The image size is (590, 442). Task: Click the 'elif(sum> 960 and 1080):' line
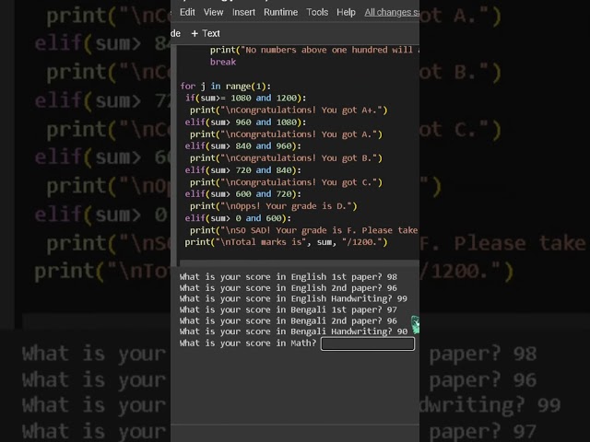coord(245,122)
